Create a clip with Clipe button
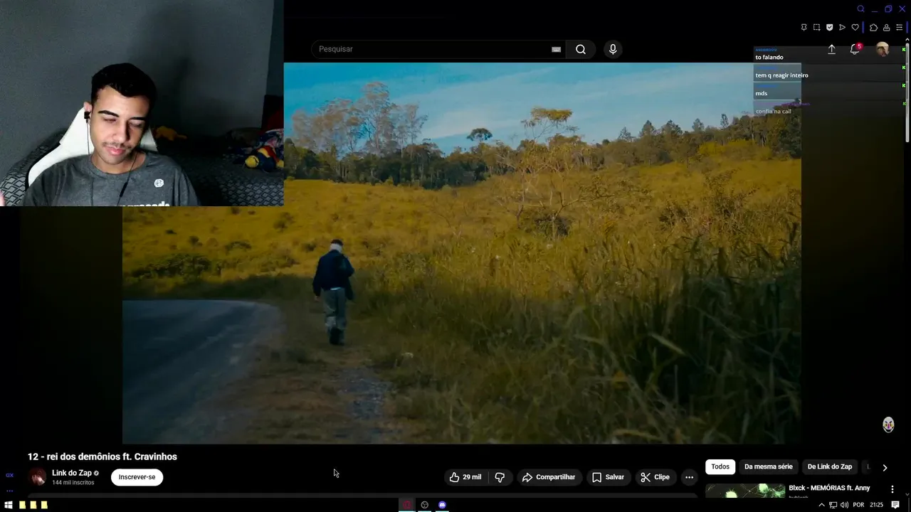The width and height of the screenshot is (911, 512). tap(655, 477)
